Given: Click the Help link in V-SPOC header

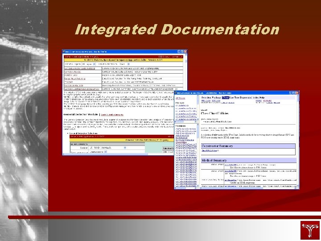Looking at the screenshot, I should (x=160, y=57).
